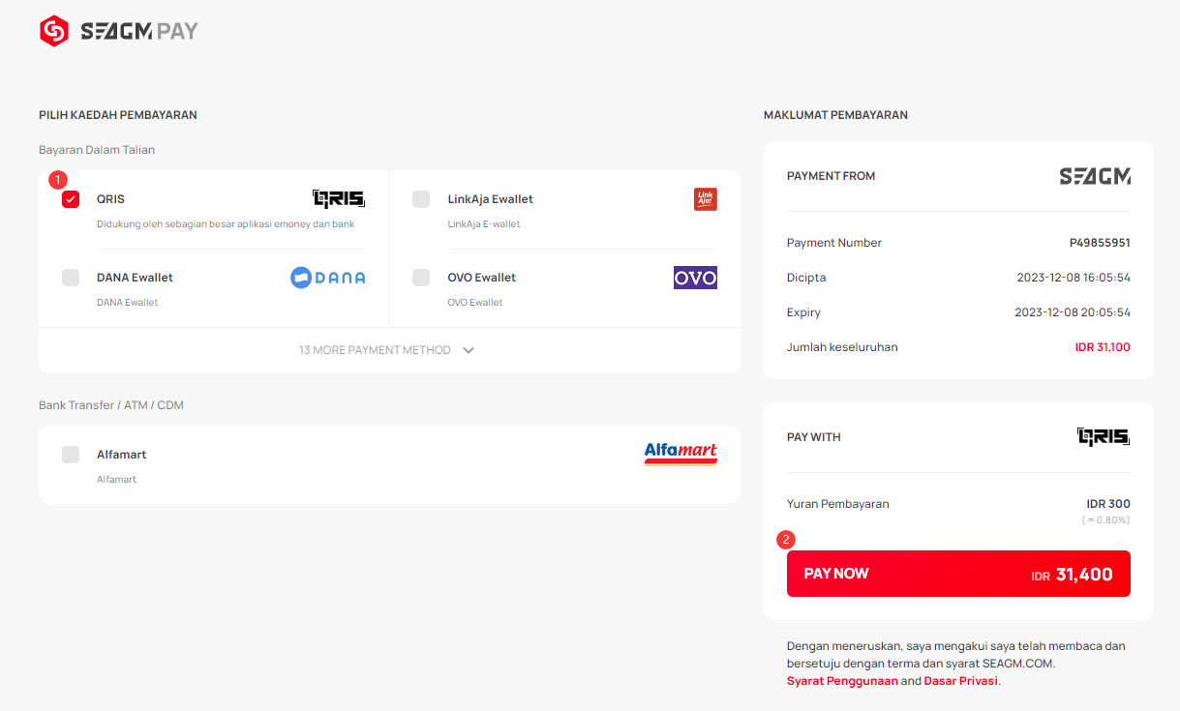Click the Pay Now button

pos(958,574)
